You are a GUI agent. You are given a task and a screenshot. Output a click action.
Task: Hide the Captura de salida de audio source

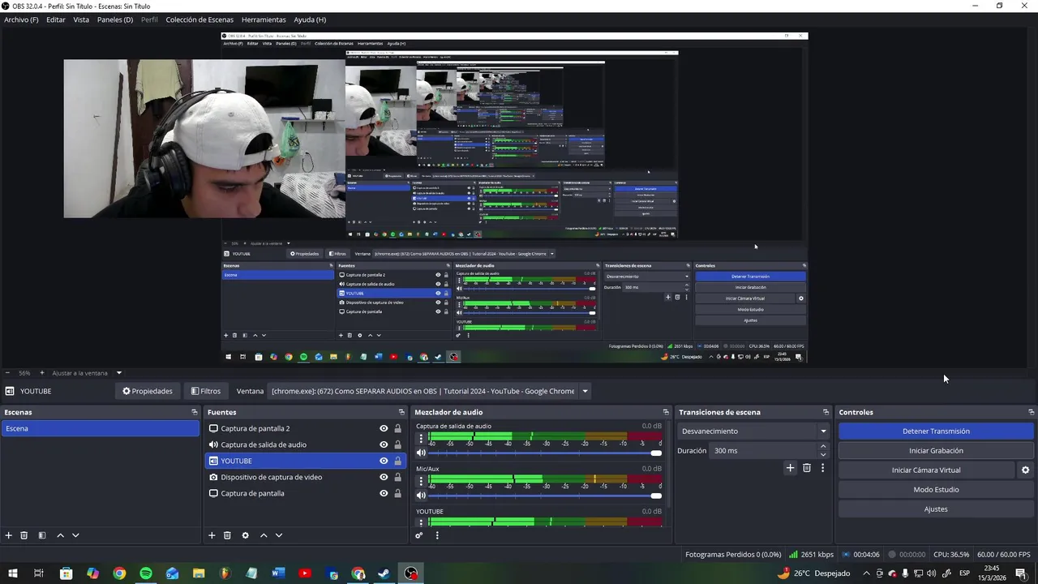[x=384, y=444]
